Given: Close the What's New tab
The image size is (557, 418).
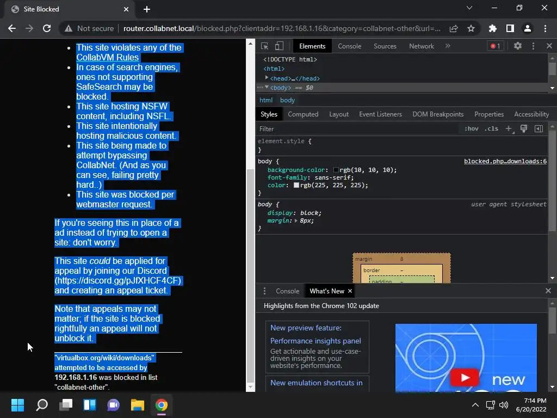Looking at the screenshot, I should pyautogui.click(x=350, y=291).
